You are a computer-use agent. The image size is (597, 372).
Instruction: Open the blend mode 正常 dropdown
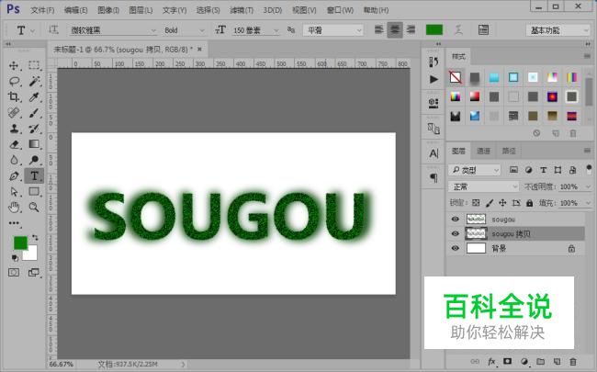483,186
